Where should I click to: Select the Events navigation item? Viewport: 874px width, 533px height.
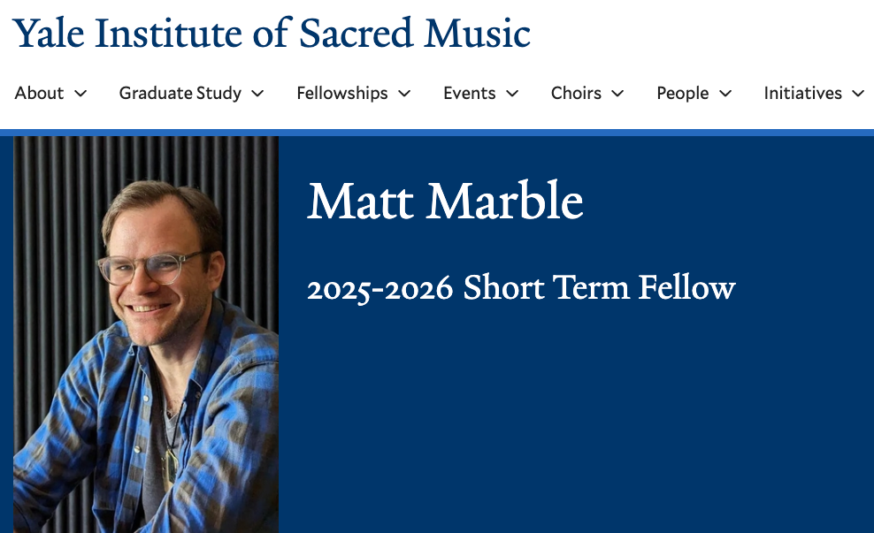469,93
